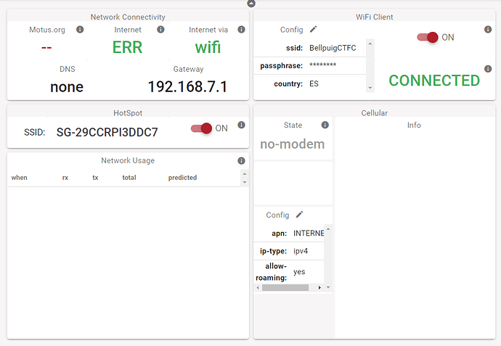Disable the HotSpot toggle
Screen dimensions: 501x346
click(202, 128)
